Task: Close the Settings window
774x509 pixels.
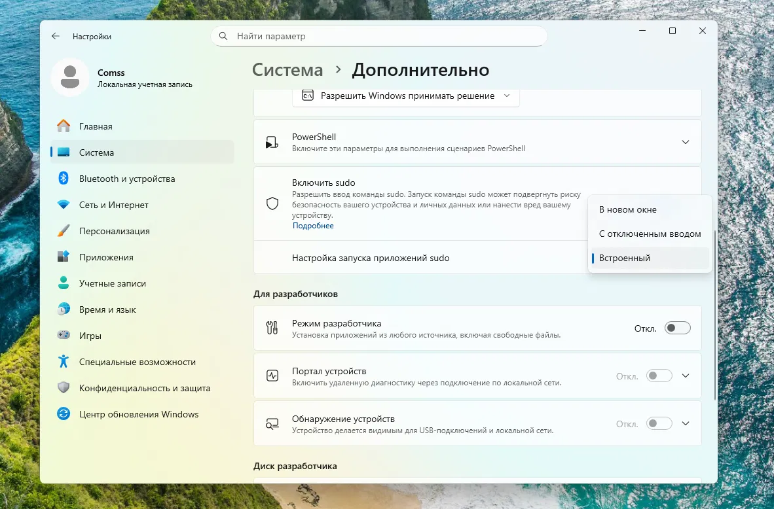Action: (x=703, y=31)
